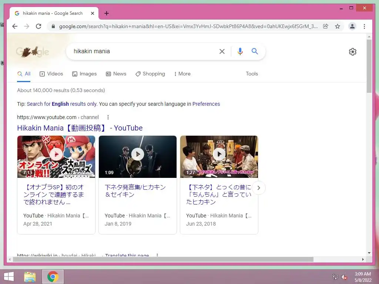Start voice search with microphone

point(240,51)
